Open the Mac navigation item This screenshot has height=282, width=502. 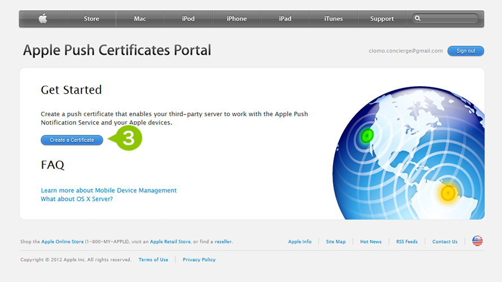[140, 19]
